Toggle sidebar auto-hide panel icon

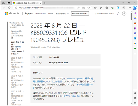[x=135, y=93]
